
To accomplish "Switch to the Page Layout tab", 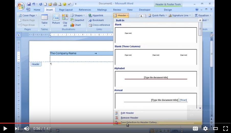I will click(66, 10).
